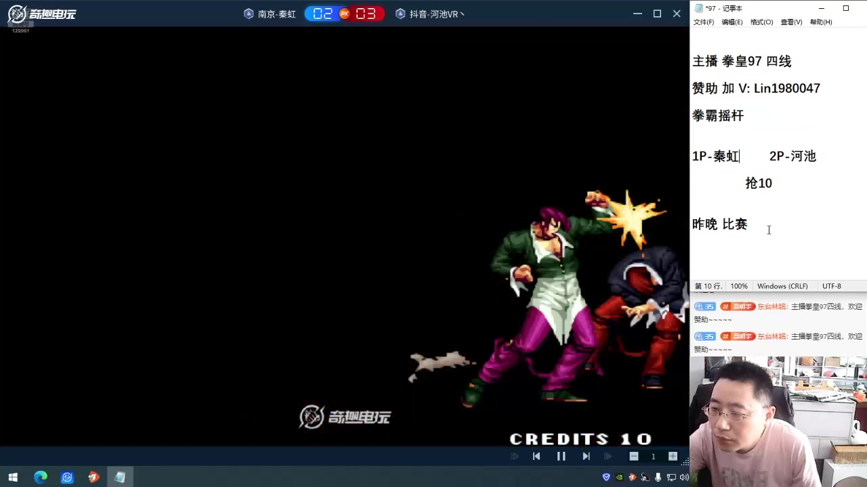Click the level 35 badge in first chat row
This screenshot has height=487, width=867.
704,306
